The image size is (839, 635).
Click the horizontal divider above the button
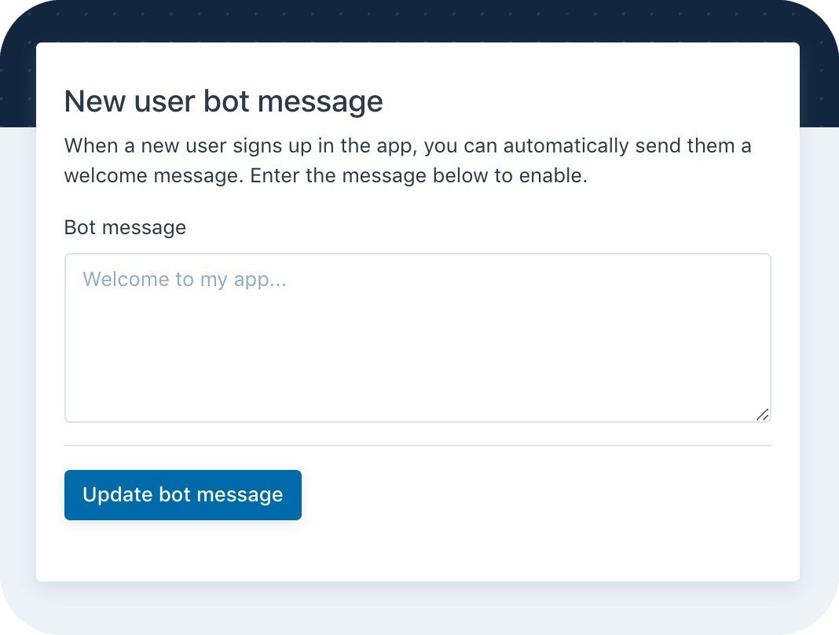point(417,446)
